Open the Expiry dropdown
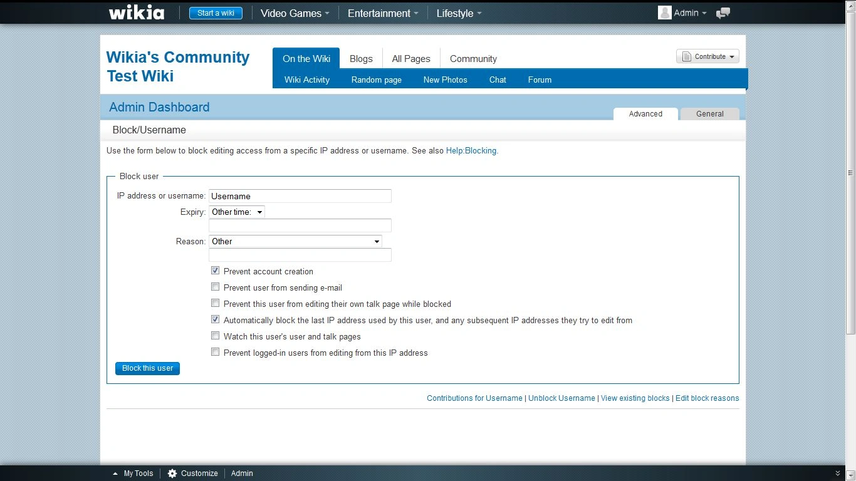Viewport: 856px width, 481px height. [237, 212]
